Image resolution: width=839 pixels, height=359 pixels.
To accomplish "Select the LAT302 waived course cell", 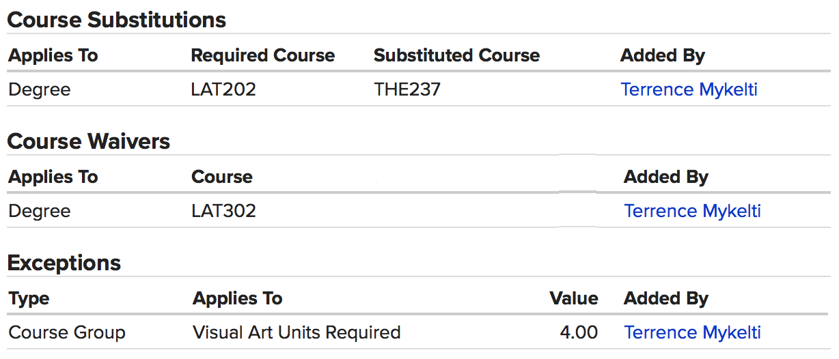I will 223,211.
